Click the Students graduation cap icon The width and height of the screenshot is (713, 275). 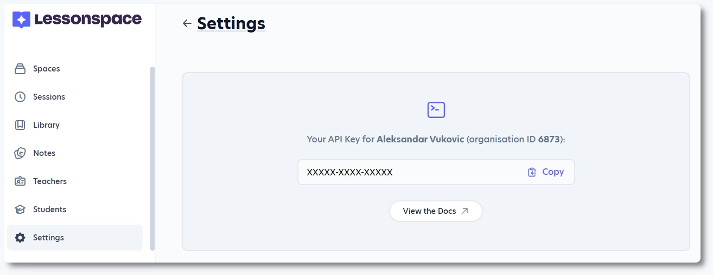[x=20, y=209]
